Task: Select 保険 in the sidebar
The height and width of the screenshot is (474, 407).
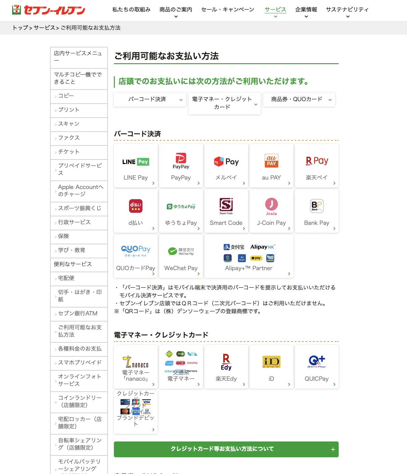Action: coord(79,237)
